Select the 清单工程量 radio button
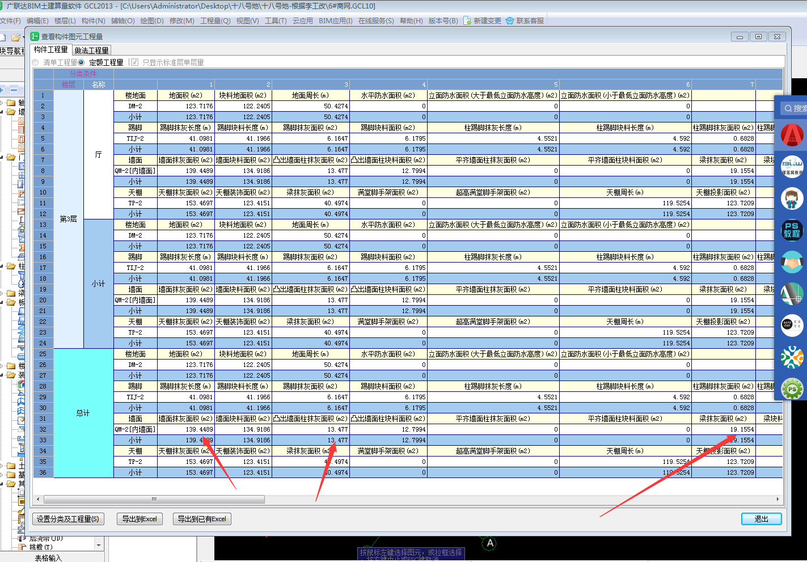The height and width of the screenshot is (562, 807). pos(36,62)
